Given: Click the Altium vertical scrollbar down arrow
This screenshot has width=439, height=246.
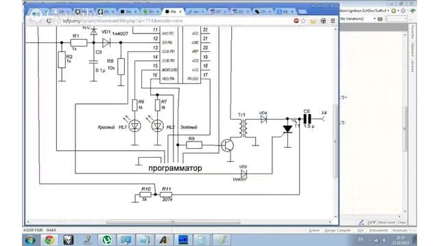Looking at the screenshot, I should coord(405,211).
